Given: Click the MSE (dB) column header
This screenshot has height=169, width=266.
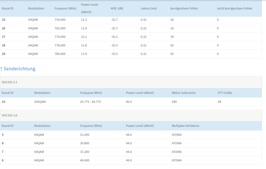Looking at the screenshot, I should coord(117,9).
